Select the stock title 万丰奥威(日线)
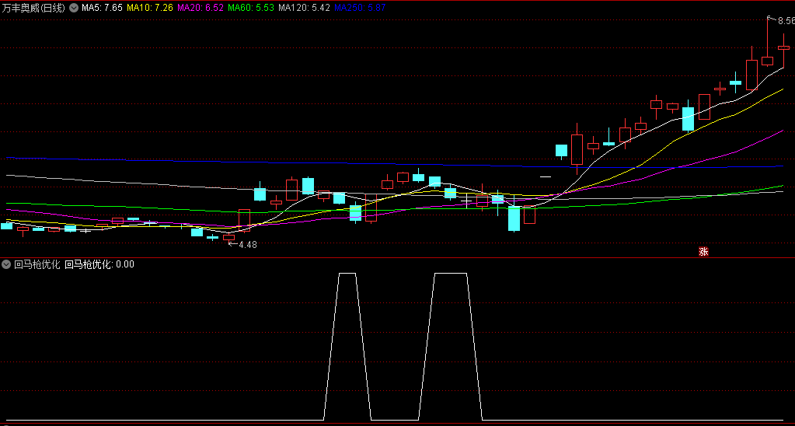Screen dimensions: 795x426 coord(34,8)
